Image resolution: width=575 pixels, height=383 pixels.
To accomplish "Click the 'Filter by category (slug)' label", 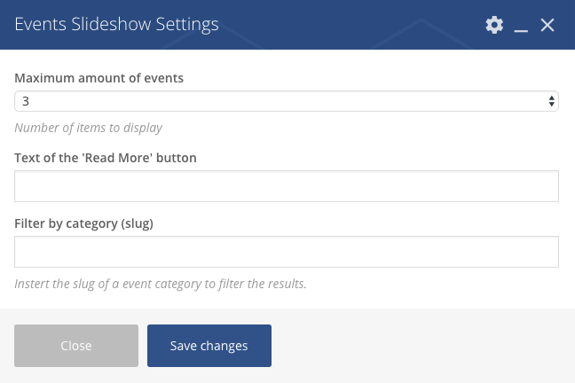I will pos(83,223).
